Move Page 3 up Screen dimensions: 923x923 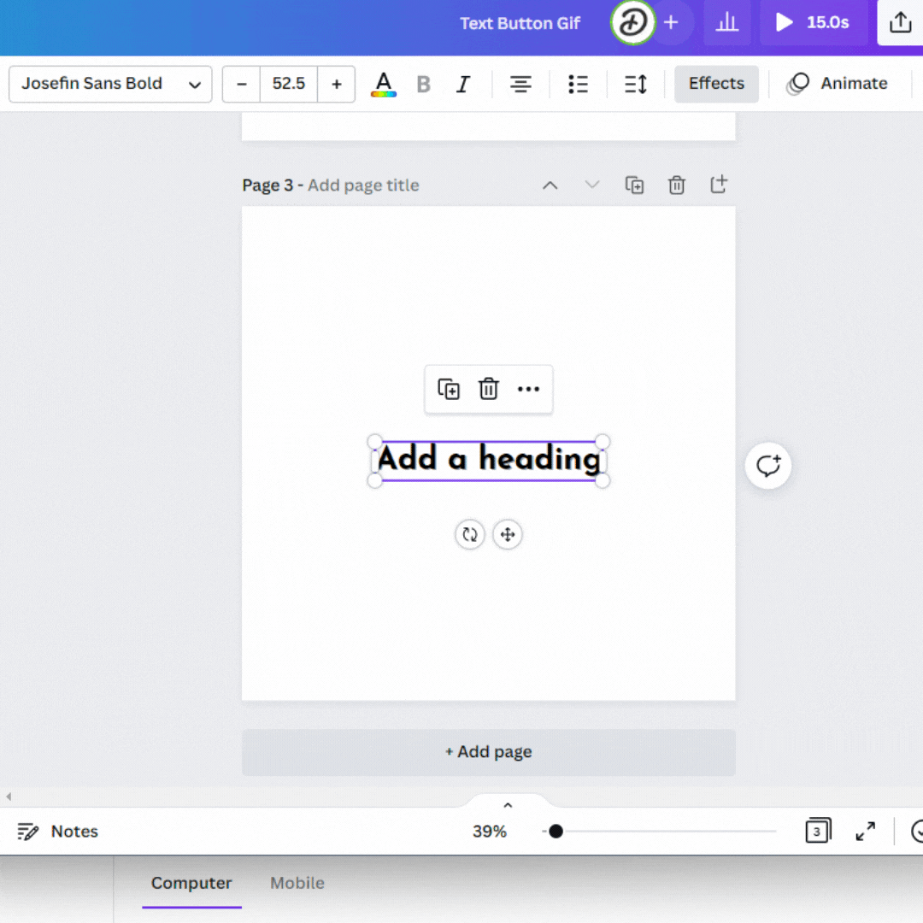pyautogui.click(x=550, y=185)
